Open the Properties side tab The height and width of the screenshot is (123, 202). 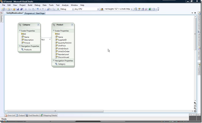(x=199, y=69)
